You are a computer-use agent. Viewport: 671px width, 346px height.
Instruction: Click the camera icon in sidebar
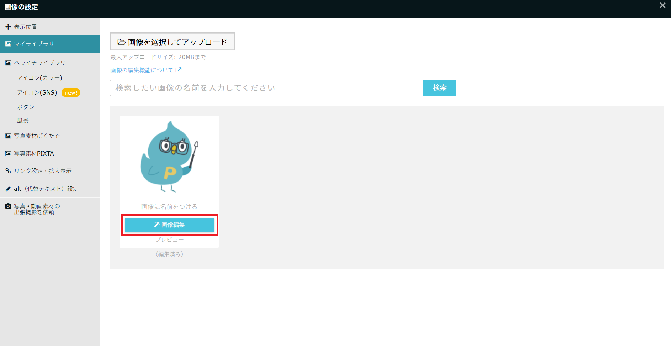pyautogui.click(x=8, y=206)
